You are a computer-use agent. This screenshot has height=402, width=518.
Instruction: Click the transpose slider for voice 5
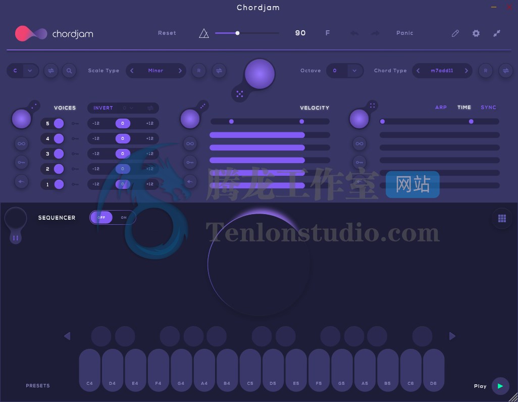point(123,123)
